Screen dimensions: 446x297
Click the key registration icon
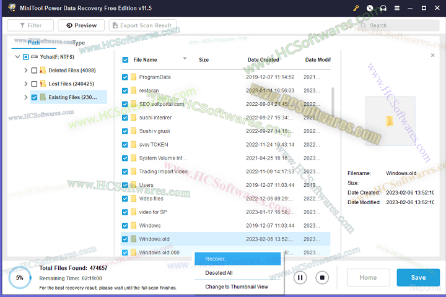tap(356, 8)
